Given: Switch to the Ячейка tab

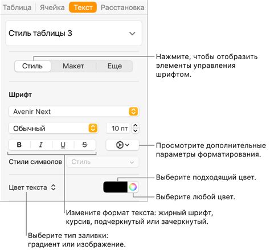Looking at the screenshot, I should 52,7.
